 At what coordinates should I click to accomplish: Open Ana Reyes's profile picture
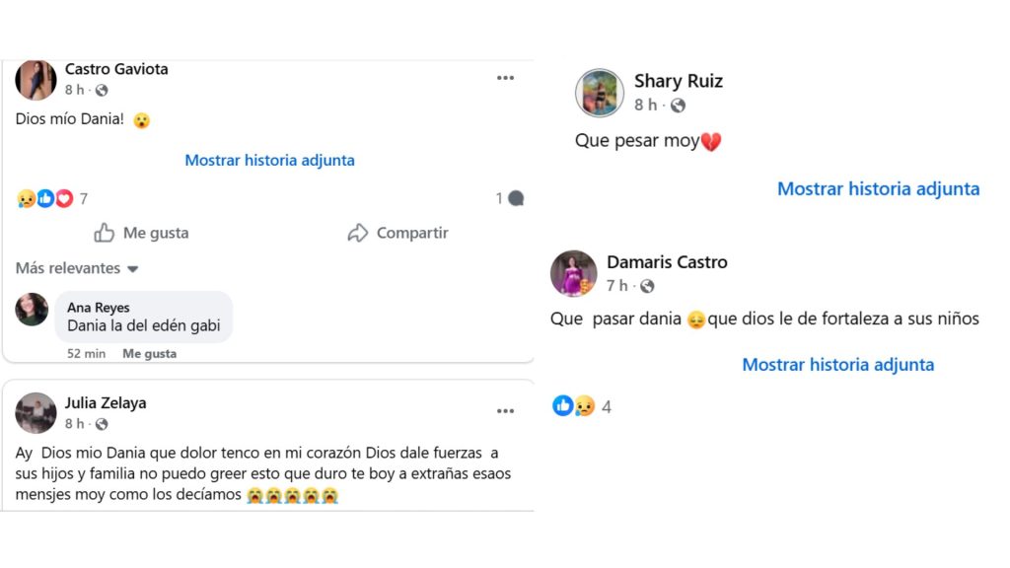(x=32, y=310)
